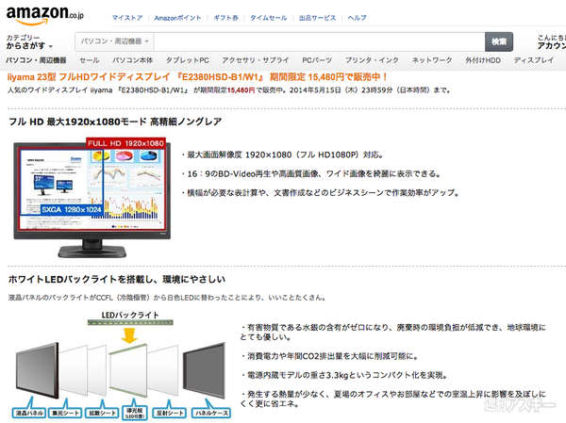Select タブレットPC in category bar
This screenshot has width=566, height=423.
[188, 60]
